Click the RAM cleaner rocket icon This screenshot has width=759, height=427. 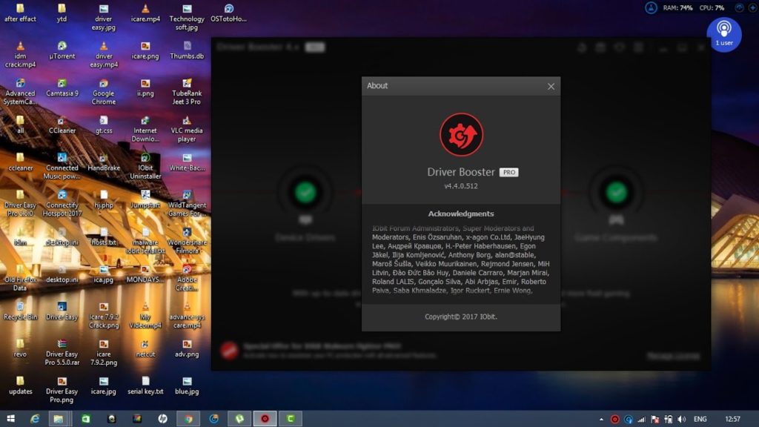[651, 7]
